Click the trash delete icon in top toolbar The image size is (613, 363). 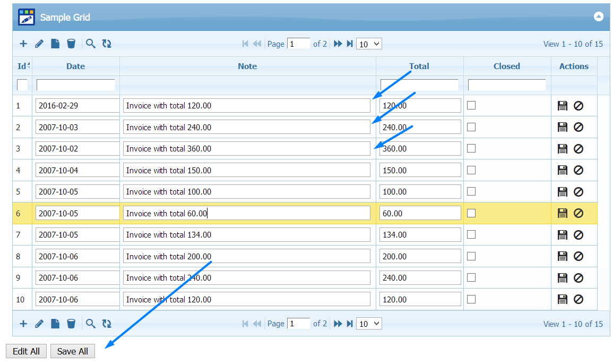pos(71,44)
